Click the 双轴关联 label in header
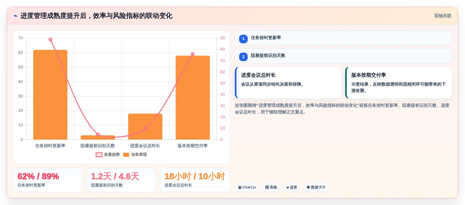Viewport: 465px width, 205px height. [x=443, y=16]
